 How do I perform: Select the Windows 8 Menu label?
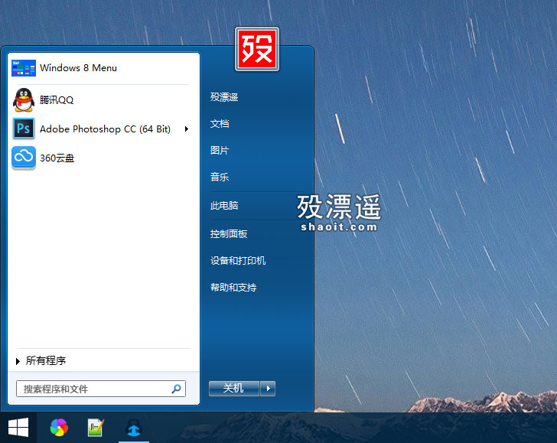(78, 68)
